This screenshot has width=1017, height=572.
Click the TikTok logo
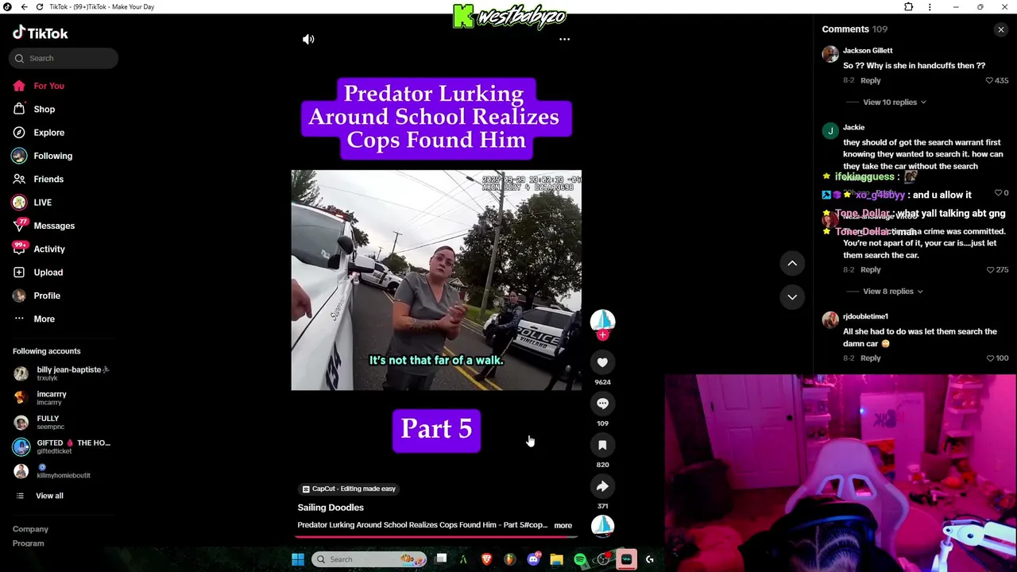click(x=41, y=33)
